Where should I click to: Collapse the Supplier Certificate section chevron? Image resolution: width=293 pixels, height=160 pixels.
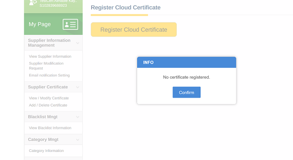pyautogui.click(x=78, y=87)
